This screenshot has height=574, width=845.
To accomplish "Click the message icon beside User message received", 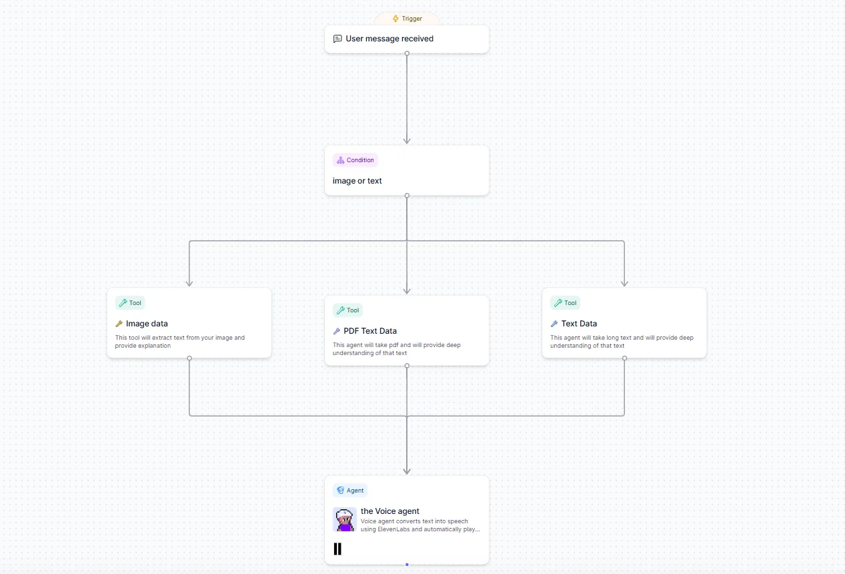I will click(337, 39).
